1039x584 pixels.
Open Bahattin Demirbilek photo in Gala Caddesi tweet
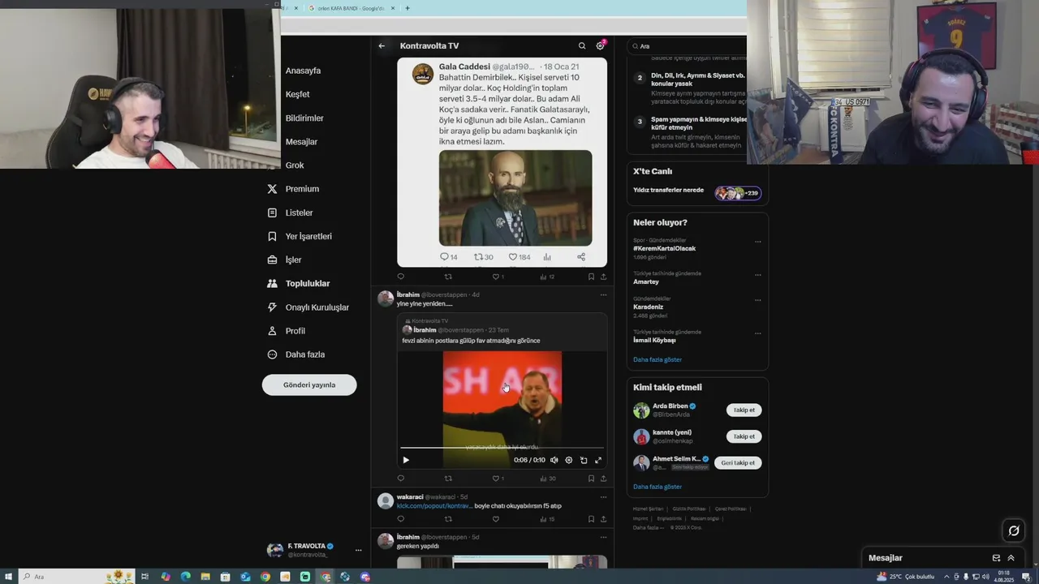point(515,198)
